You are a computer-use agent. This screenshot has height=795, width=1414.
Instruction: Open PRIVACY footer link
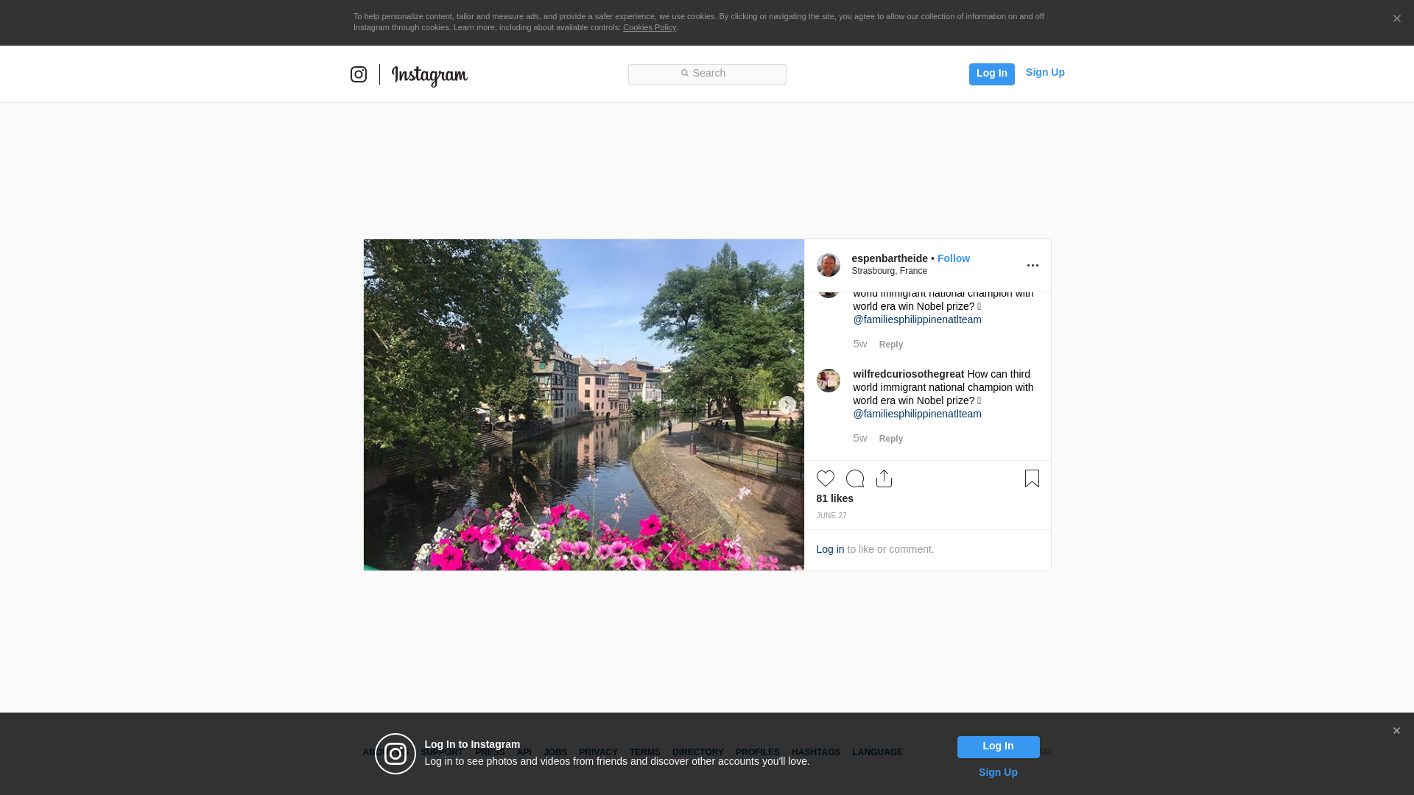click(598, 752)
